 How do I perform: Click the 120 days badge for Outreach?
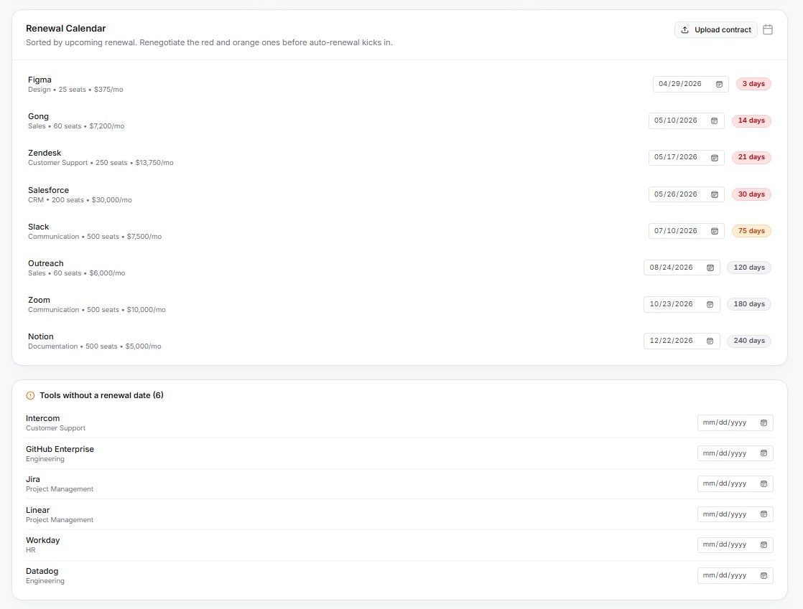[x=749, y=268]
